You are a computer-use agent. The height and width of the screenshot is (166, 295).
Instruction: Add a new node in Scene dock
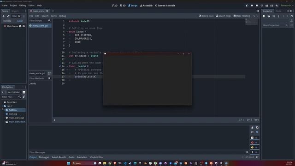(x=3, y=16)
